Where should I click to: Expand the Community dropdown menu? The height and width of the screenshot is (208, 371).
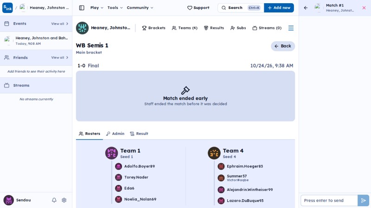[x=140, y=8]
